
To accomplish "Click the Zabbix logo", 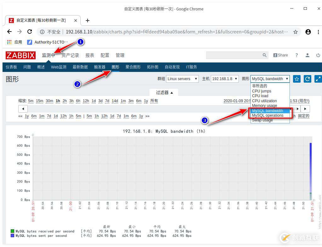I will point(20,55).
